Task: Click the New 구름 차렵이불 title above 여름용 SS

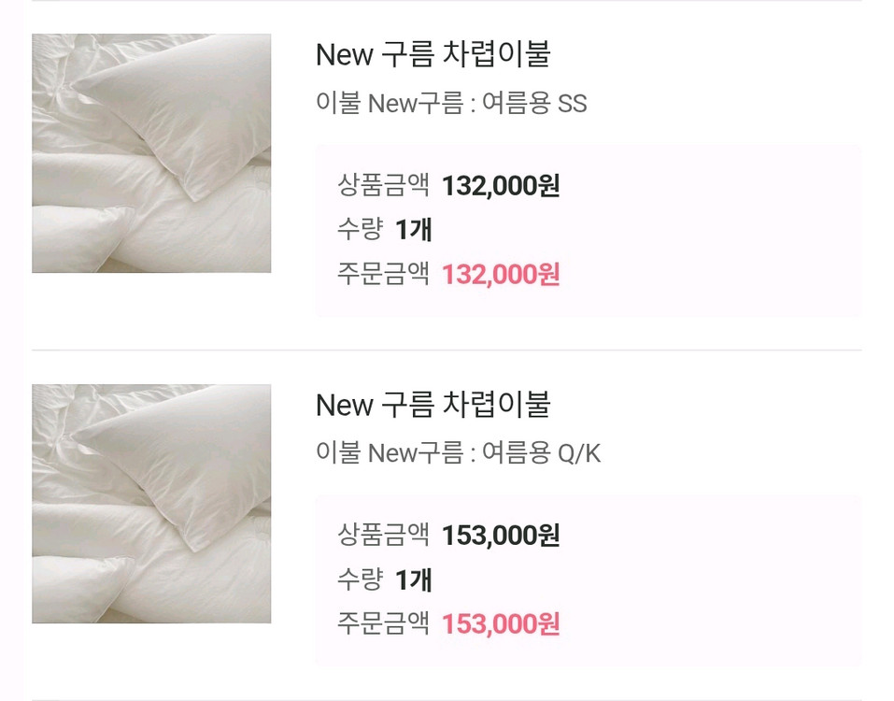Action: 433,55
